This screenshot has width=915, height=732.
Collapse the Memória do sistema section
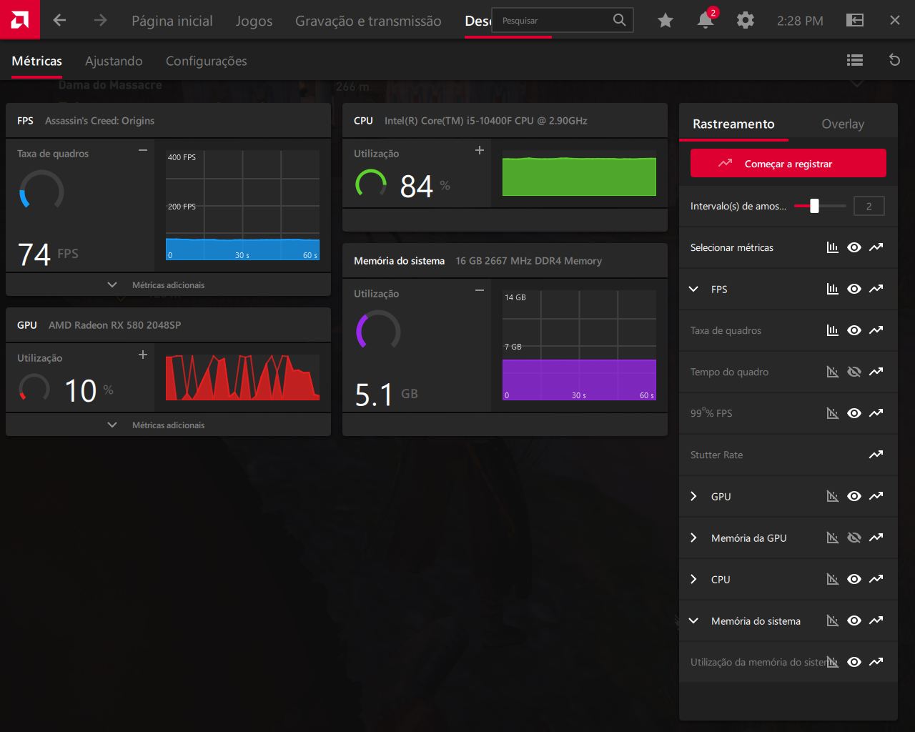693,620
